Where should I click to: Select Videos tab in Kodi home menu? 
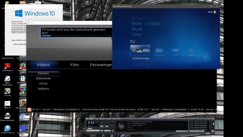43,65
